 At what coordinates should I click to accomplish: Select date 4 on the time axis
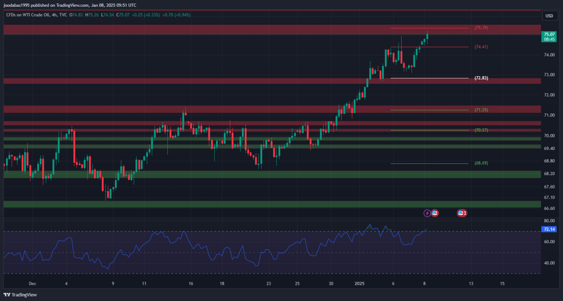[66, 284]
